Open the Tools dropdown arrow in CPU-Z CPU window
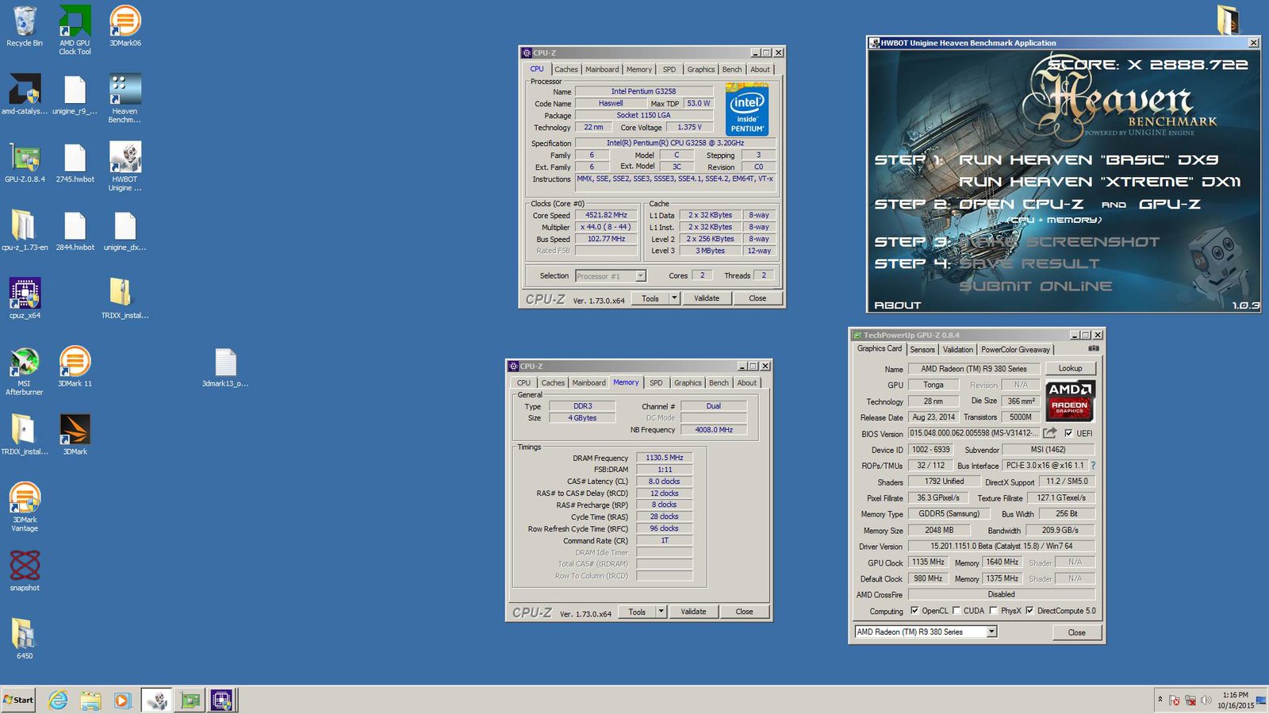This screenshot has height=714, width=1269. (674, 298)
